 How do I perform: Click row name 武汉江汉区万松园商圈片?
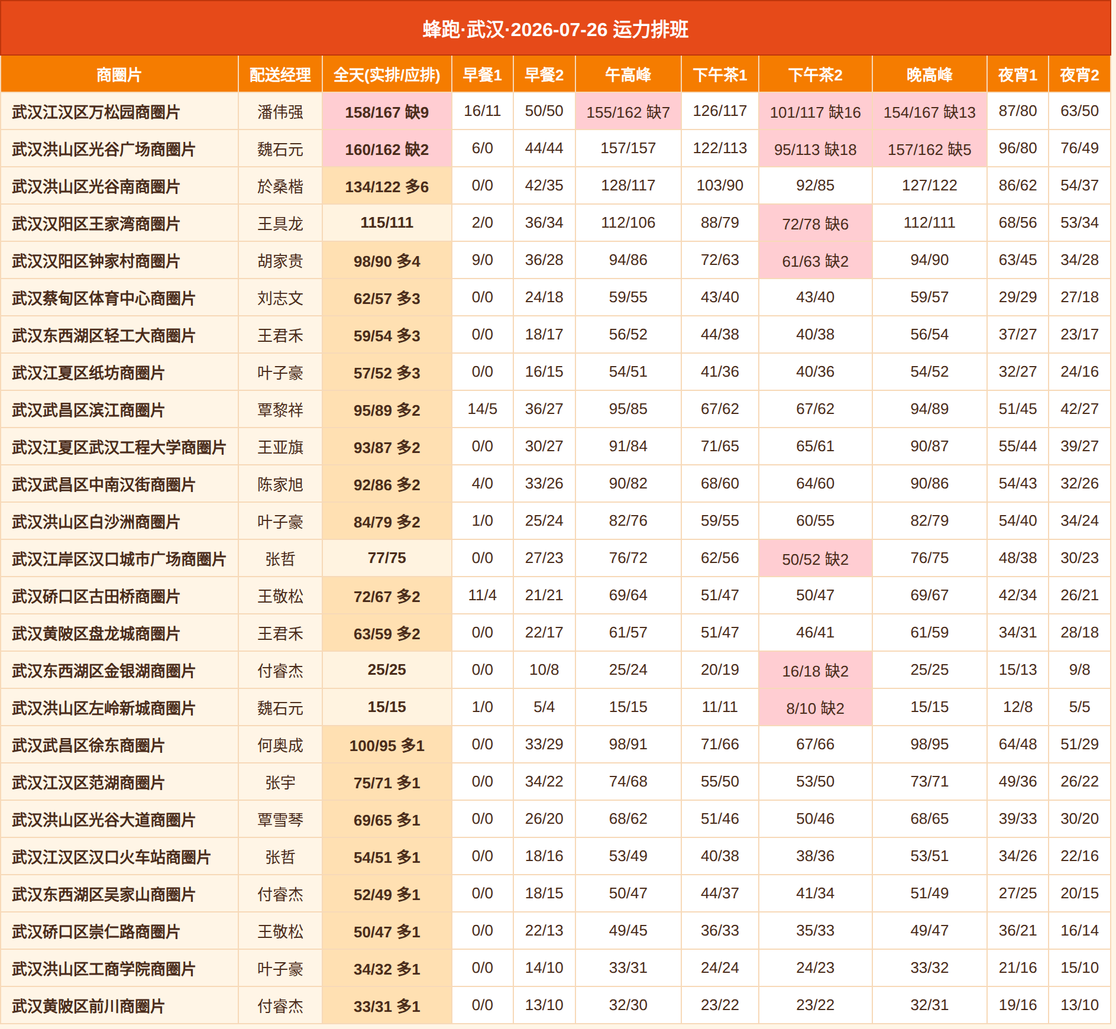click(x=96, y=112)
